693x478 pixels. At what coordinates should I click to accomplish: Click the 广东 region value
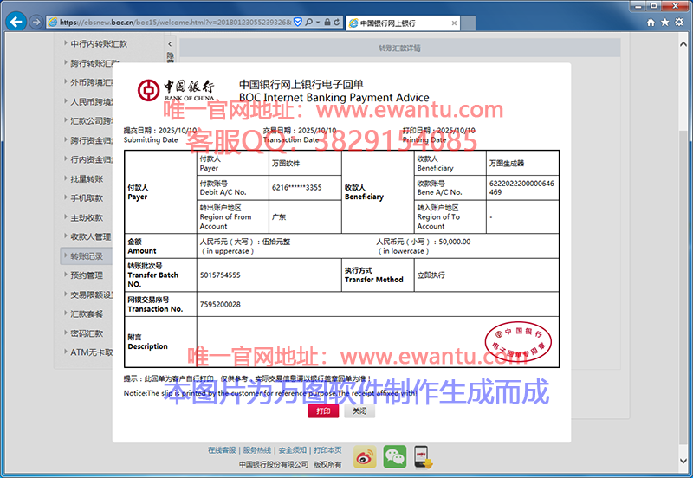click(279, 216)
